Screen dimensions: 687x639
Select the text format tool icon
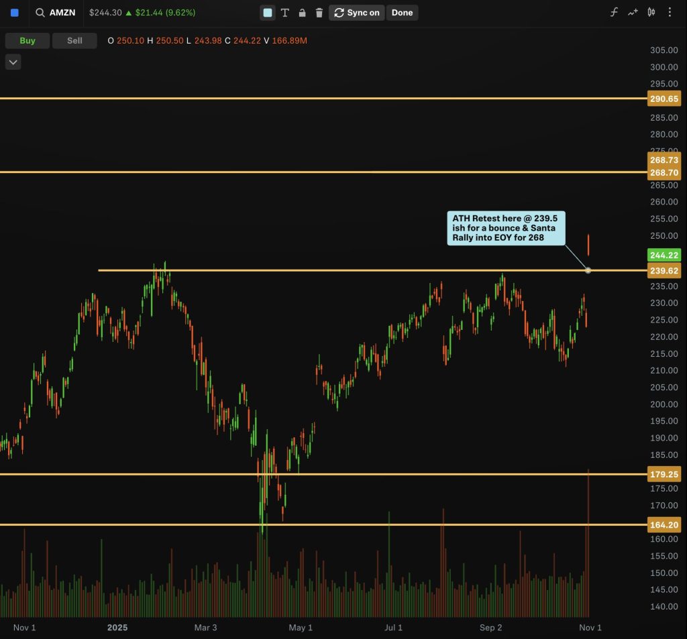click(x=285, y=13)
